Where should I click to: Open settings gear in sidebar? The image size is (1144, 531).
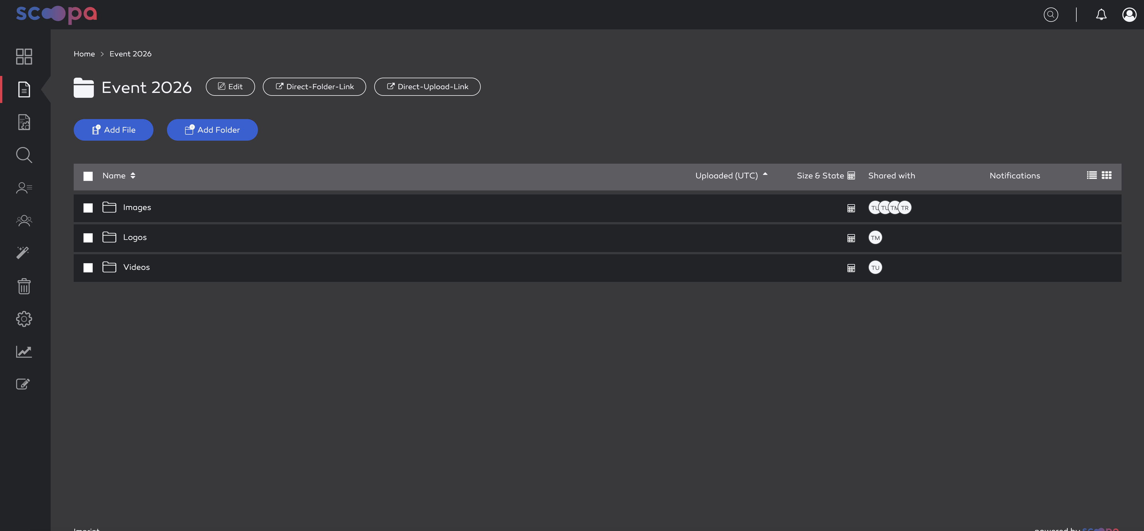[x=24, y=319]
